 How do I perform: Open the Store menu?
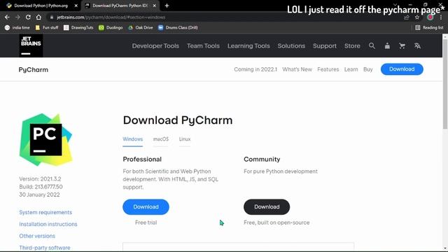pos(352,45)
